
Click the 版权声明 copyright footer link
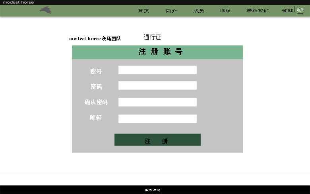point(153,190)
